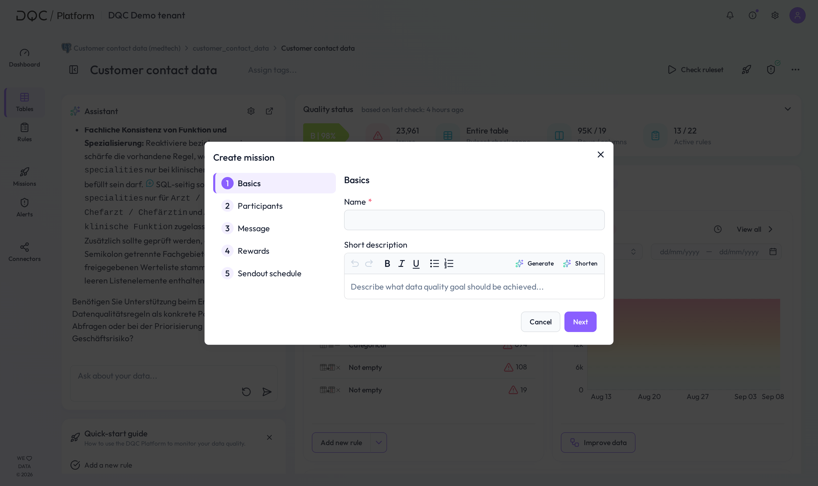
Task: Open the notifications bell
Action: [730, 15]
